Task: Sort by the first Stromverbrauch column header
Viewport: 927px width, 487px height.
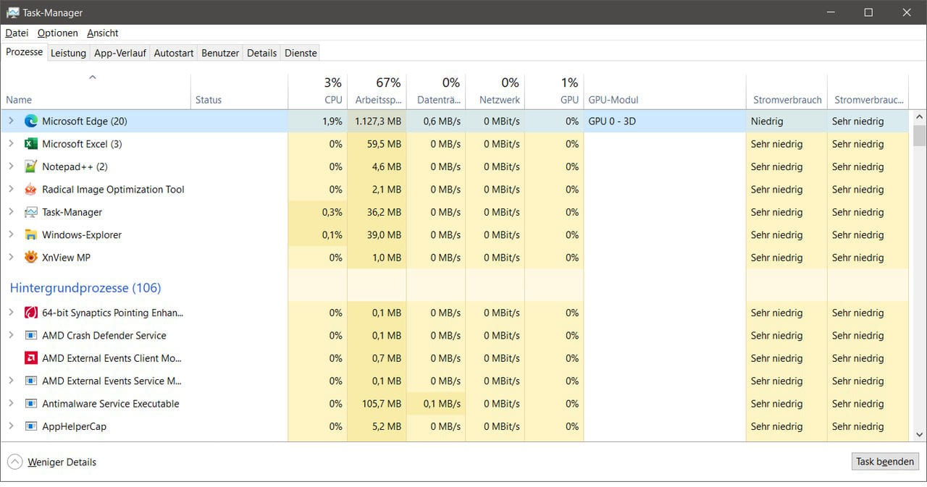Action: pos(787,91)
